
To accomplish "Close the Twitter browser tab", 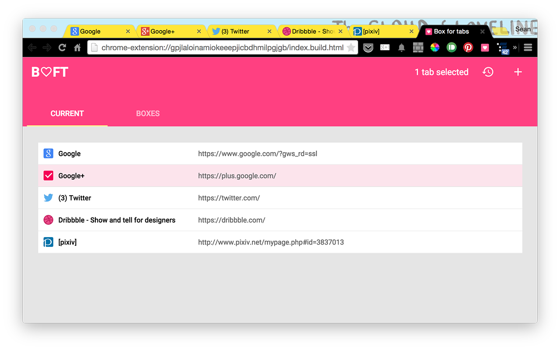I will 269,31.
